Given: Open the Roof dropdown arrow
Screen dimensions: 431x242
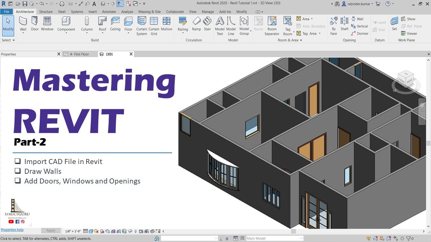Looking at the screenshot, I should (x=103, y=33).
